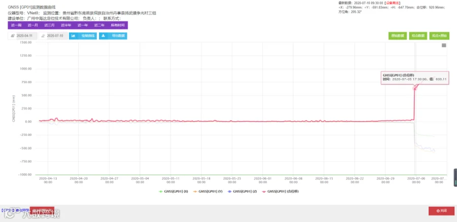Click the red 关闭 close button

441,211
